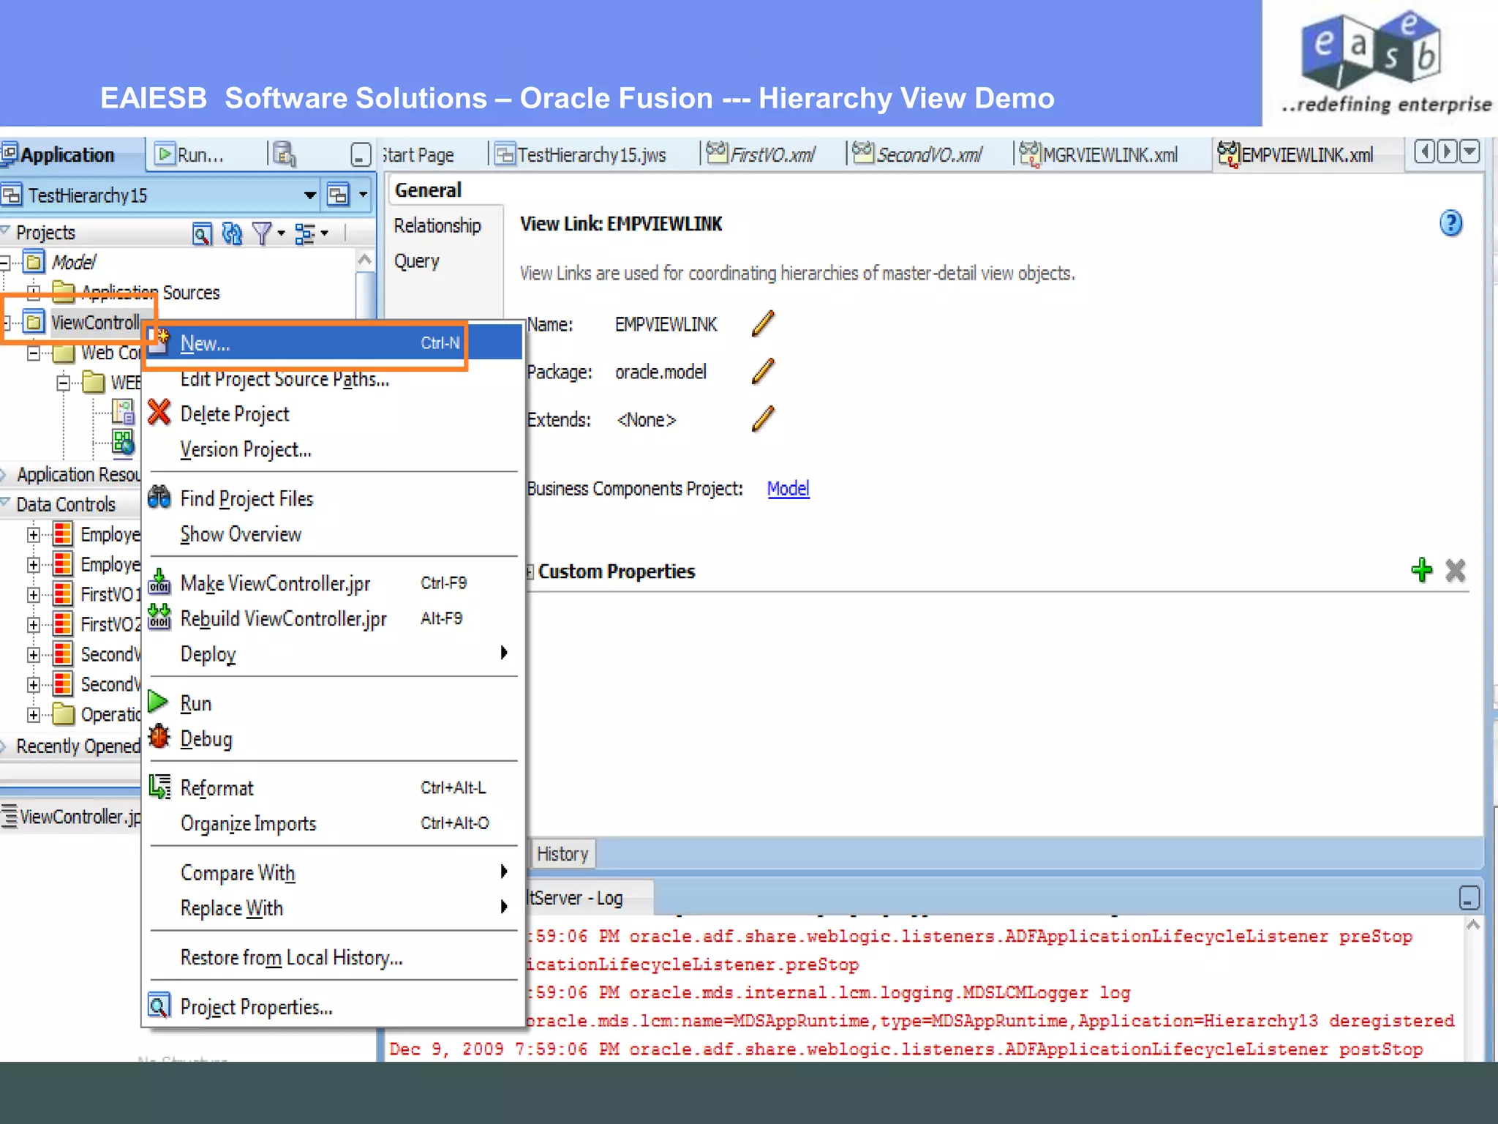Expand the FirstVO1 data control
The width and height of the screenshot is (1498, 1124).
click(x=34, y=594)
